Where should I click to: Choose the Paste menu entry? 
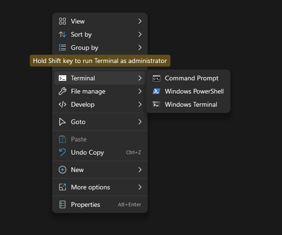pyautogui.click(x=78, y=139)
